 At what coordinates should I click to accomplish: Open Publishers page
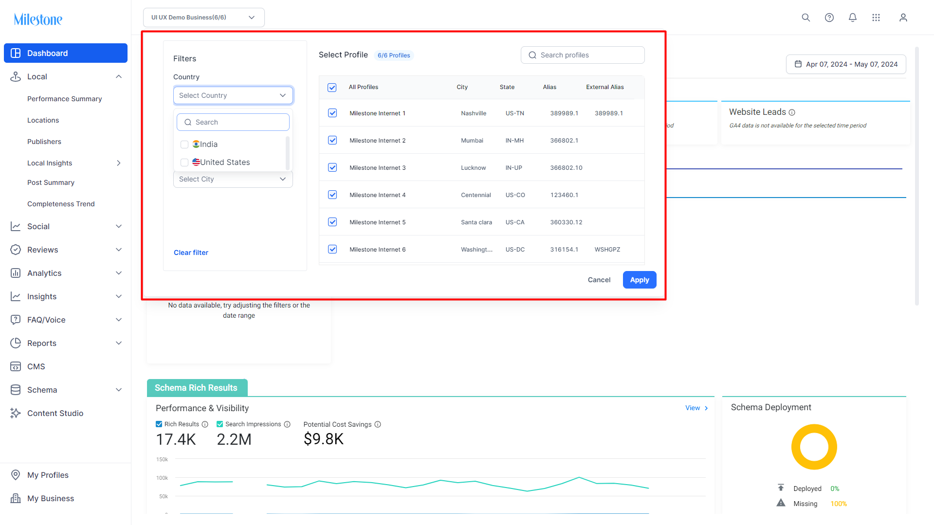(x=44, y=142)
